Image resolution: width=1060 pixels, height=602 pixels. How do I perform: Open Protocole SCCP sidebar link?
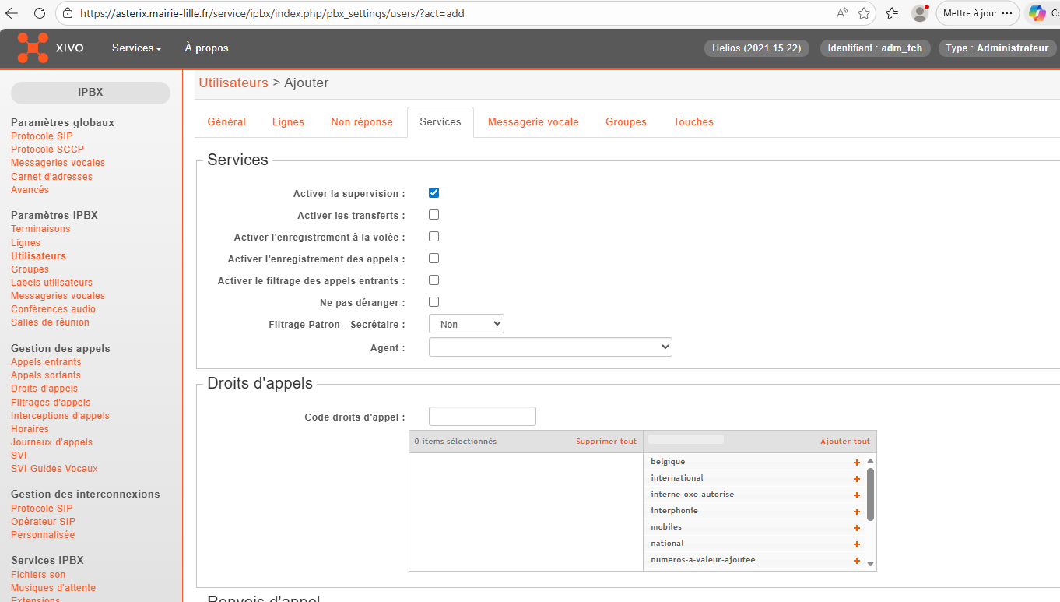47,150
